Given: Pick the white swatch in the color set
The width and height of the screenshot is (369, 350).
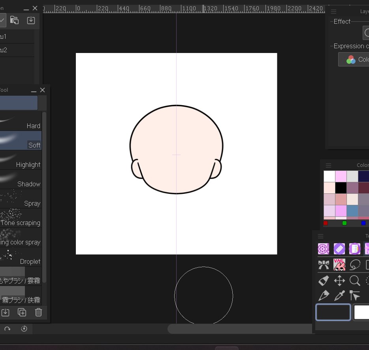Looking at the screenshot, I should pyautogui.click(x=329, y=176).
